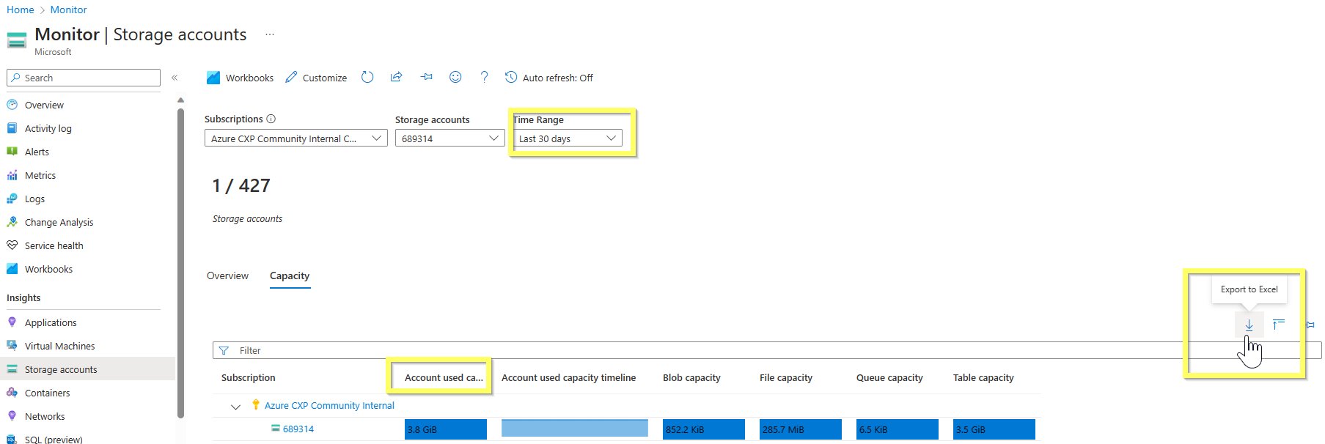Click Export to Excel download arrow
Image resolution: width=1325 pixels, height=444 pixels.
pos(1249,325)
